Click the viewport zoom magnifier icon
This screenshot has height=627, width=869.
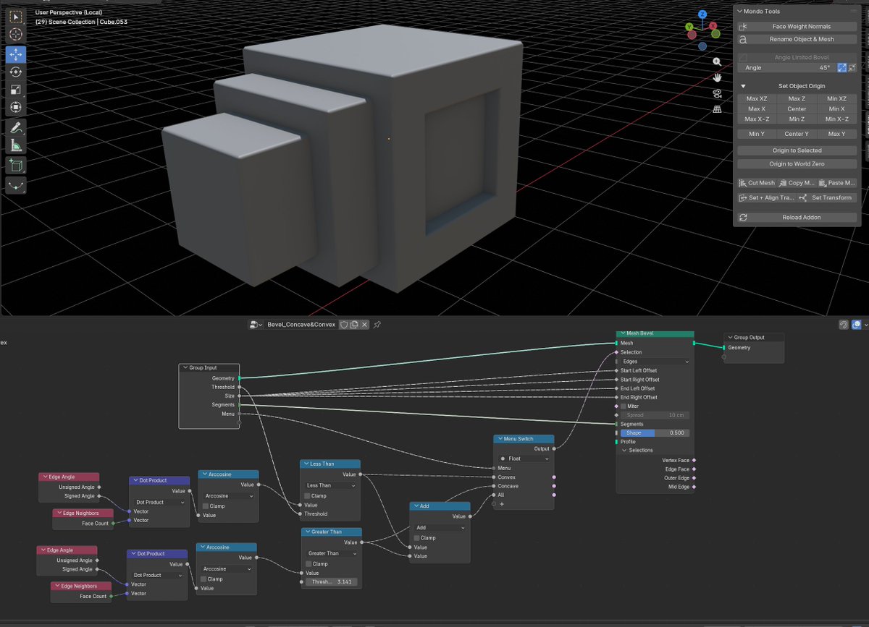[717, 62]
